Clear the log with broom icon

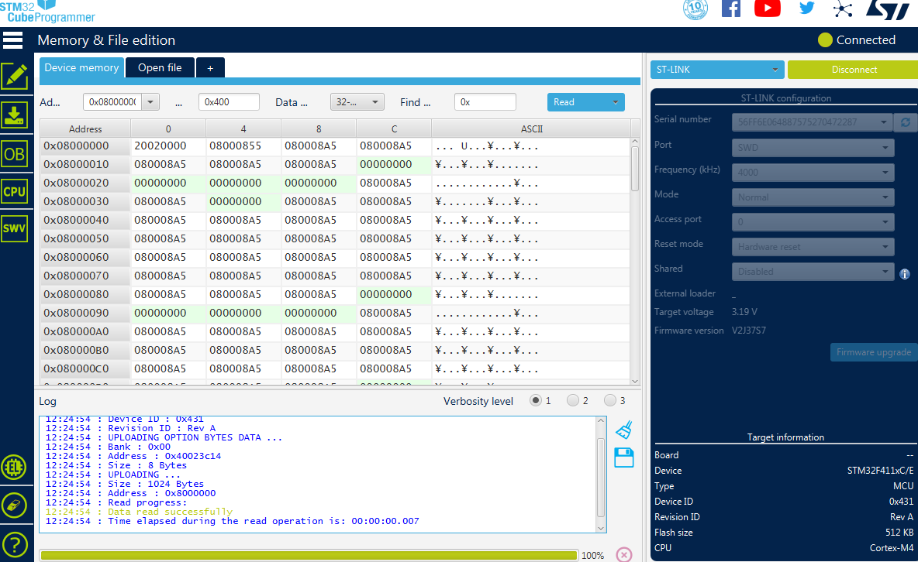[x=624, y=430]
